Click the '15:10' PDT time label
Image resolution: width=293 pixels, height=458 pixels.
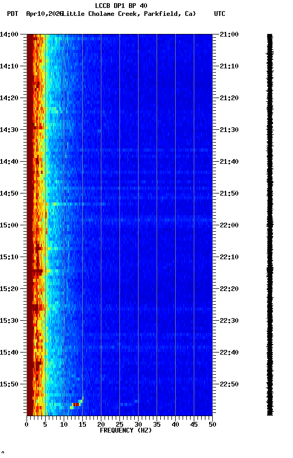tap(9, 257)
